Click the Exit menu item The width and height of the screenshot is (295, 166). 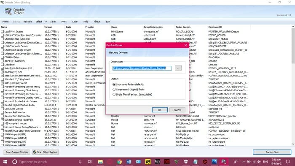[x=108, y=22]
